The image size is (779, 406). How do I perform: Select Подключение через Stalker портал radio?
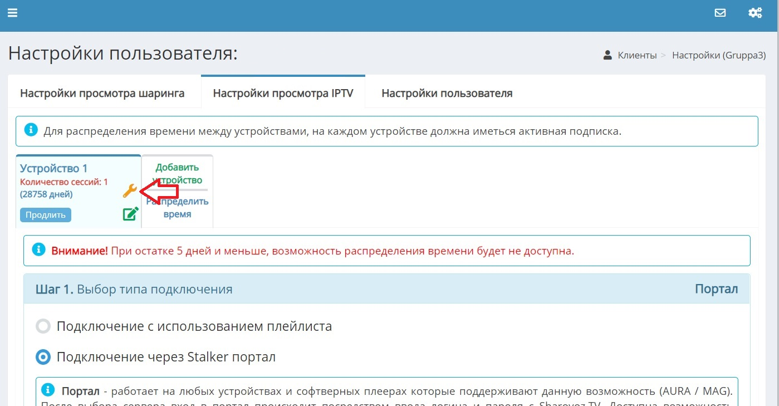[x=43, y=357]
